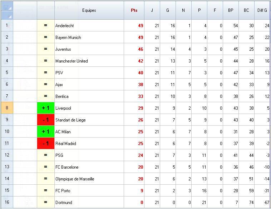Sort by the Pts column header
271x209 pixels.
(134, 10)
